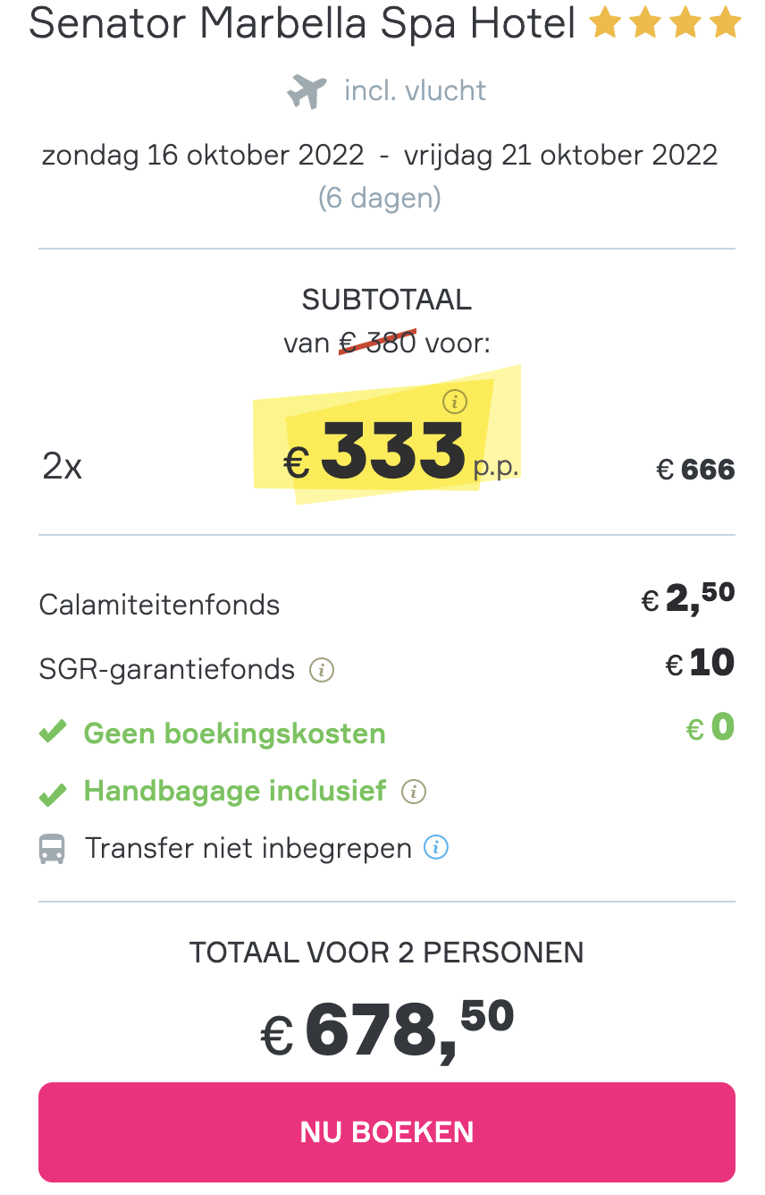
Task: Open the blue Transfer niet inbegrepen info icon
Action: tap(436, 847)
